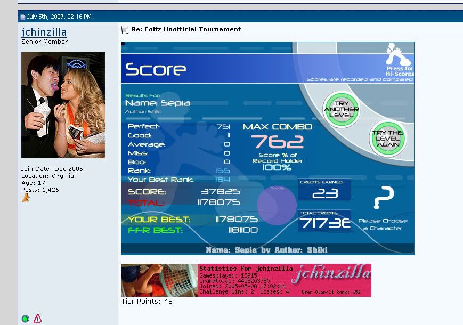Screen dimensions: 463x325
Task: Click jchinzilla's avatar photo
Action: click(x=63, y=105)
